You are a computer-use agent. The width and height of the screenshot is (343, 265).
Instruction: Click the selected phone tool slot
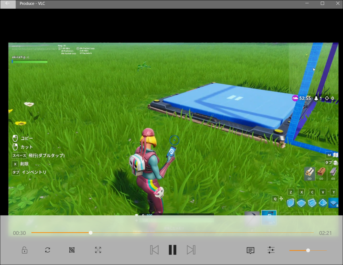point(269,218)
